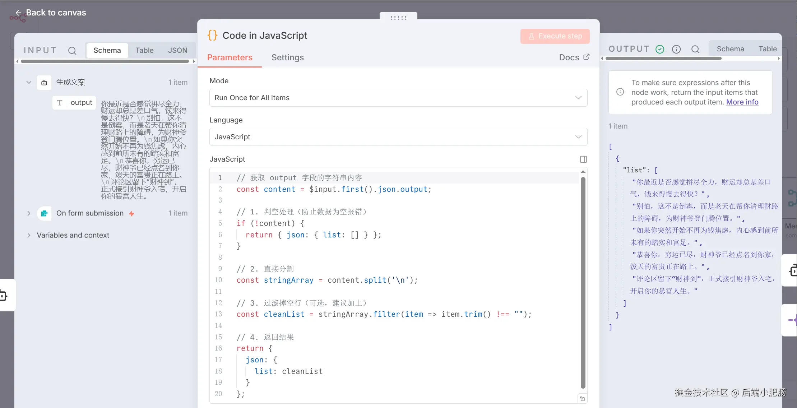Expand Variables and context section

click(x=29, y=235)
